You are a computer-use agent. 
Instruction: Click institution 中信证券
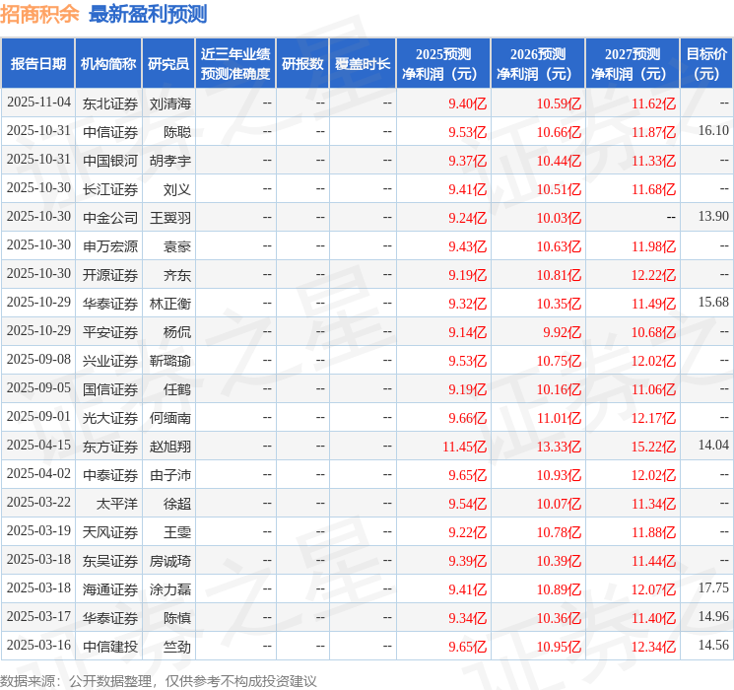pyautogui.click(x=110, y=132)
